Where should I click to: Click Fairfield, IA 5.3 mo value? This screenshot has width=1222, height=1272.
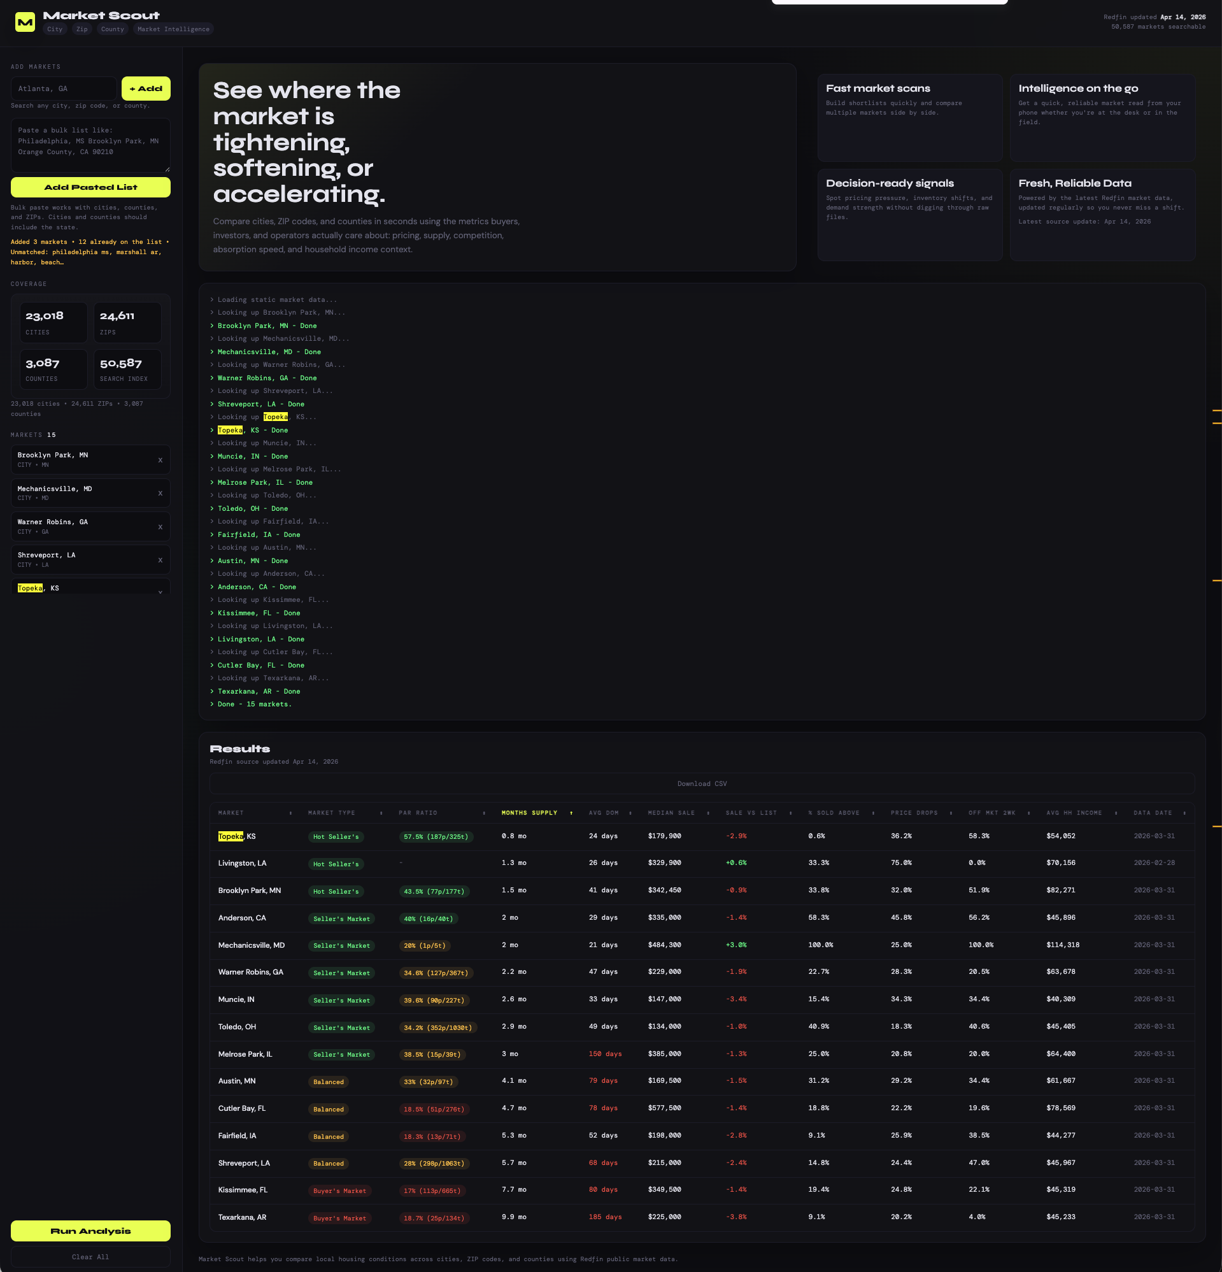[513, 1136]
